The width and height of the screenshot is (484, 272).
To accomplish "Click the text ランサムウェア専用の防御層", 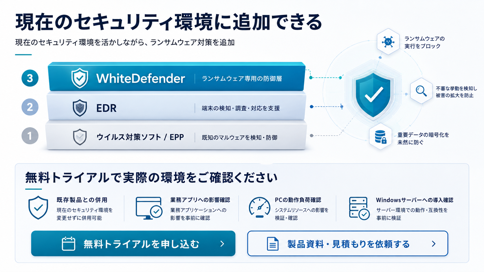I will pyautogui.click(x=242, y=79).
